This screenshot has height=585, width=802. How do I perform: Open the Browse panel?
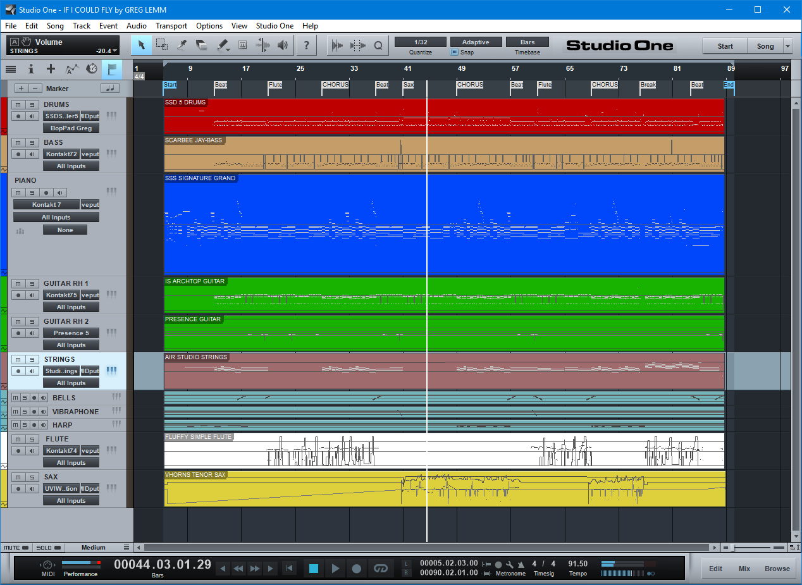pyautogui.click(x=777, y=569)
